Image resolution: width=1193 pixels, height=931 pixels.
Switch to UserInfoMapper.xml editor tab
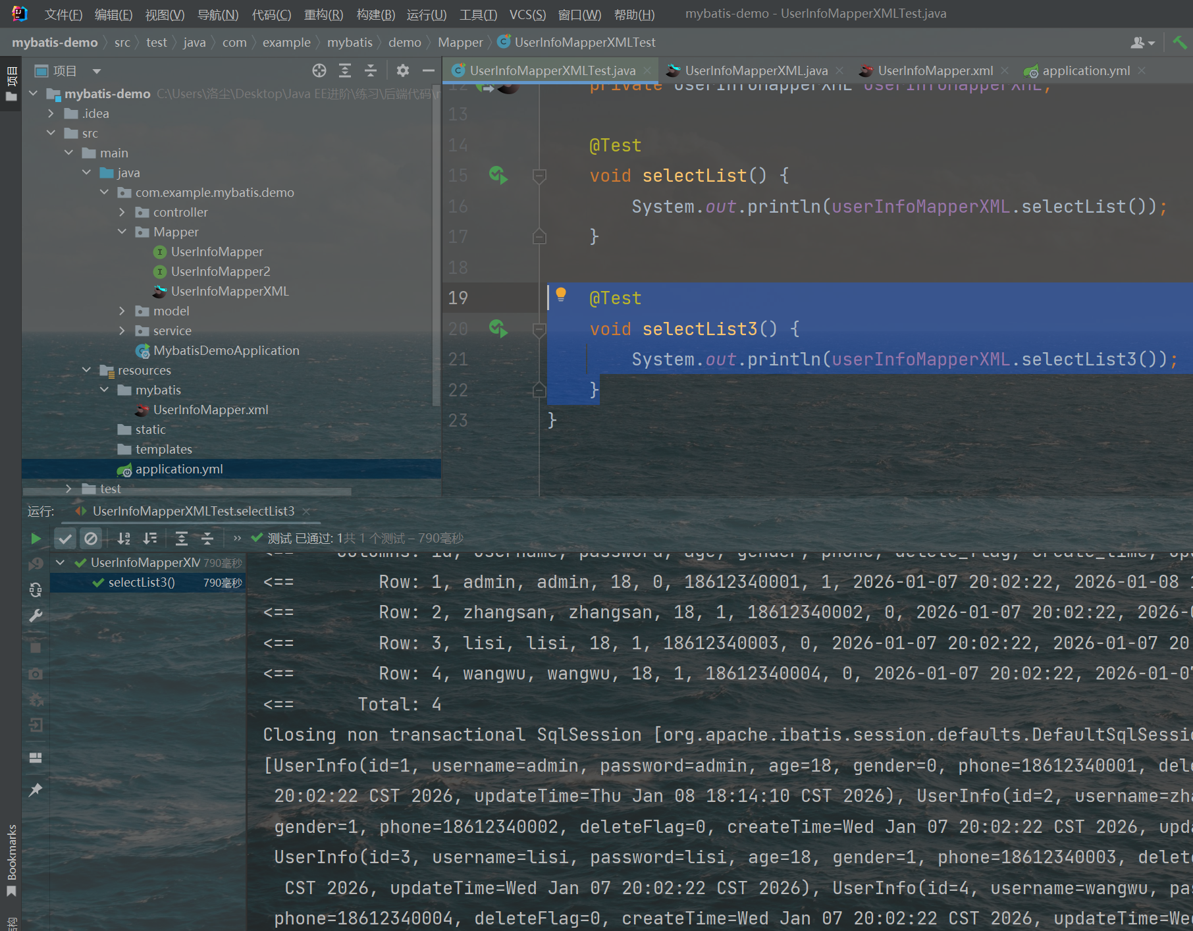tap(935, 70)
